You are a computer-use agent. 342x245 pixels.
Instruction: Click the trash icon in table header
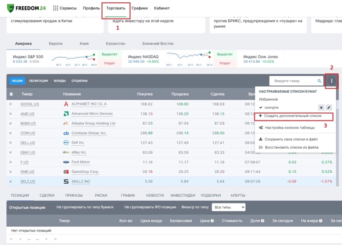[11, 94]
